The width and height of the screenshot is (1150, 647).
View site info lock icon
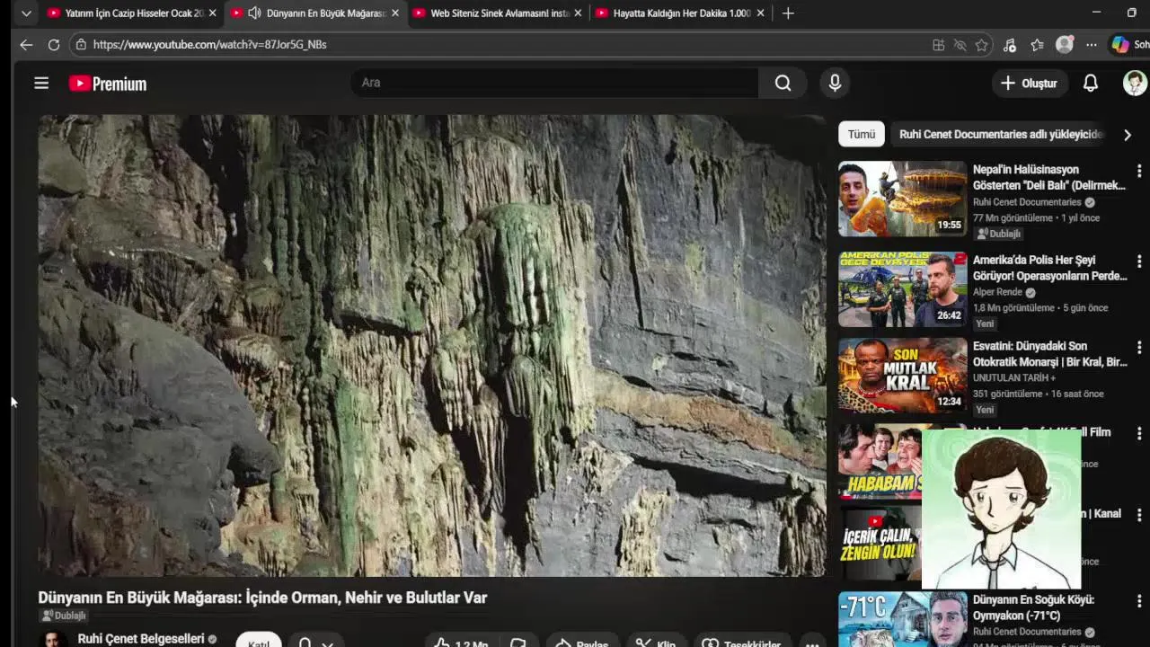click(81, 44)
